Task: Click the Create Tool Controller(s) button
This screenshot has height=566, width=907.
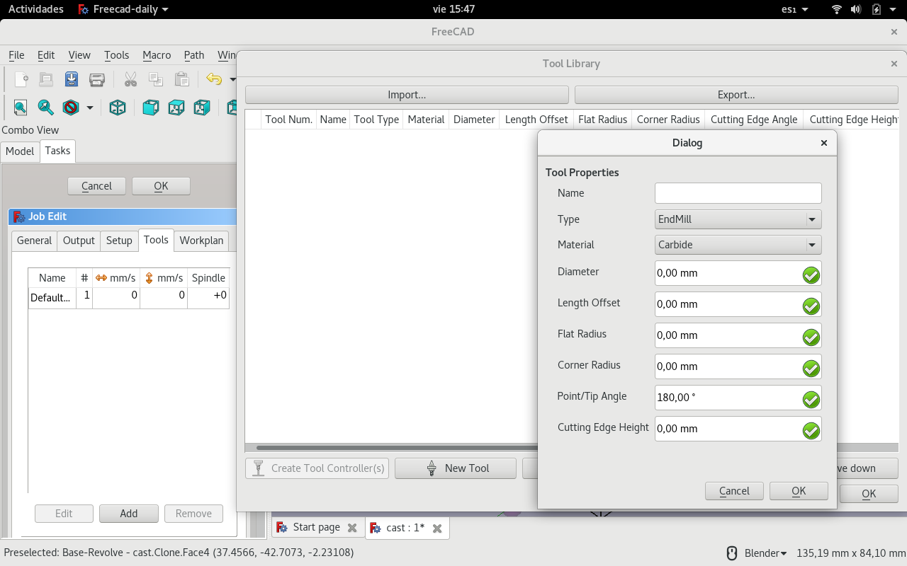Action: 317,468
